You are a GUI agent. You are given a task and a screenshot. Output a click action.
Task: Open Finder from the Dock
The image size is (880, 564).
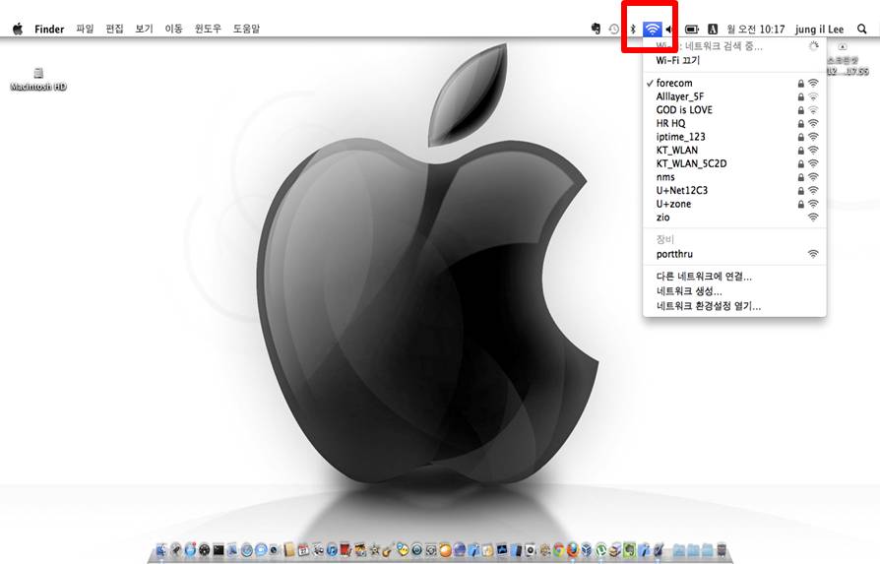tap(161, 549)
